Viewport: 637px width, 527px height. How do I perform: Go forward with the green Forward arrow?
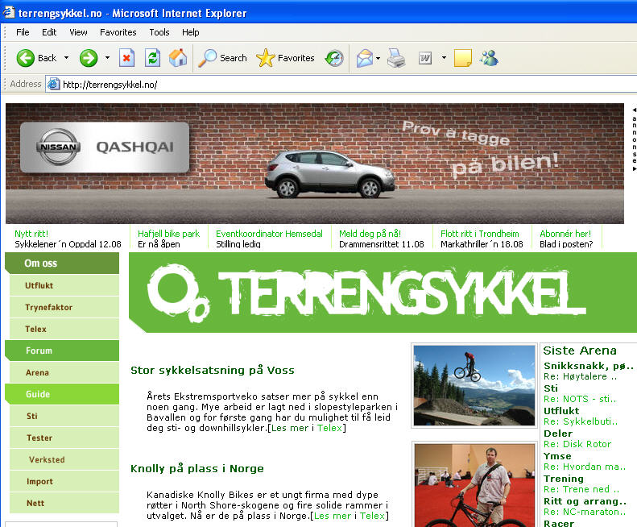88,58
